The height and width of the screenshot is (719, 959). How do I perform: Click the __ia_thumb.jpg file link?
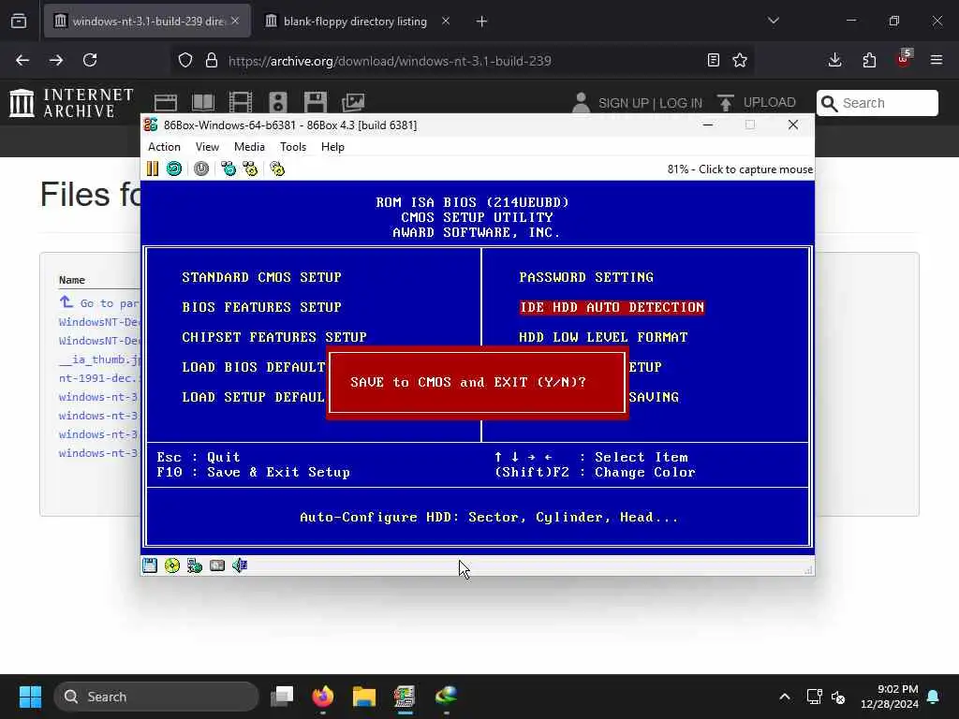tap(99, 359)
